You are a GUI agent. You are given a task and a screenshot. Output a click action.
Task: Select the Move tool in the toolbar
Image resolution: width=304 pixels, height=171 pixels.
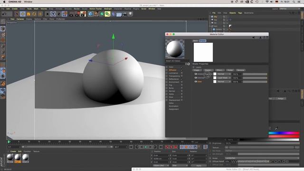coord(23,14)
